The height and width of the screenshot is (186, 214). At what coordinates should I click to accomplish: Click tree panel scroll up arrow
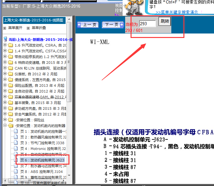69,19
